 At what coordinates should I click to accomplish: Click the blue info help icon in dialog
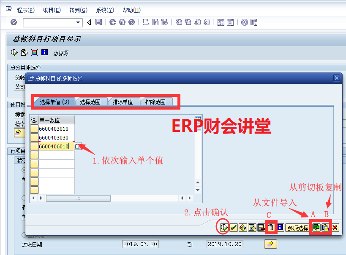coord(280,227)
